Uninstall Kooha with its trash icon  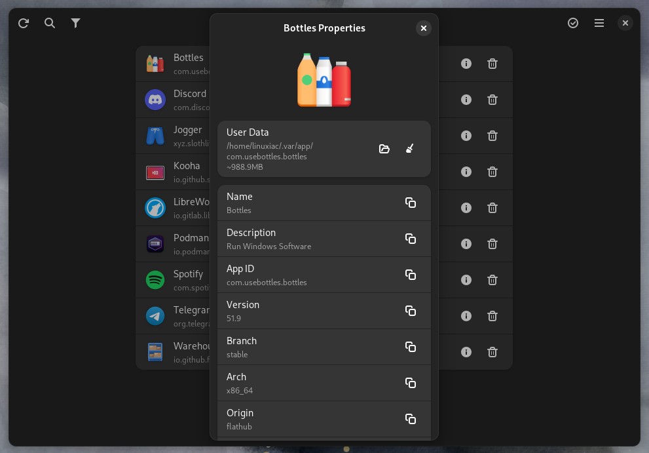click(x=492, y=172)
